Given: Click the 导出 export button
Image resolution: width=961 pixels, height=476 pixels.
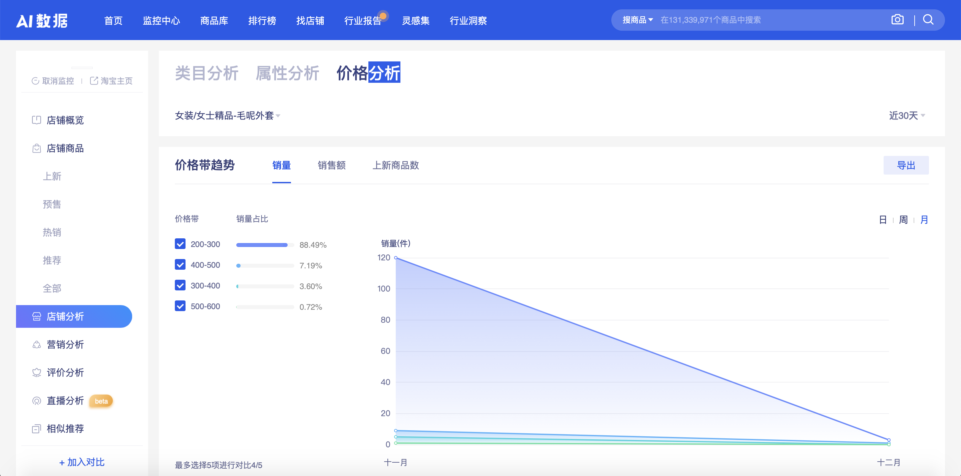Looking at the screenshot, I should click(x=906, y=165).
